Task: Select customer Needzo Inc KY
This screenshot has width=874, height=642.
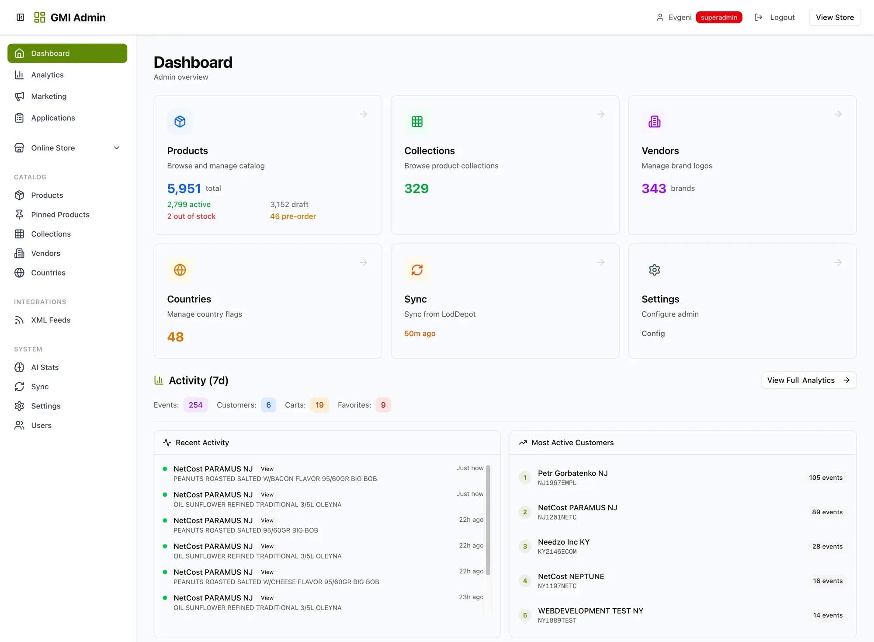Action: click(683, 546)
